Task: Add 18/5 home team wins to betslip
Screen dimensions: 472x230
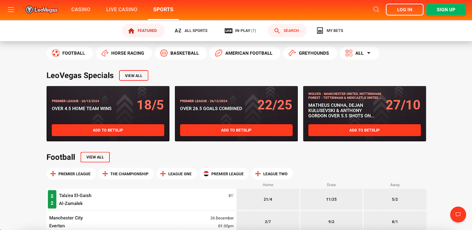Action: pos(108,130)
